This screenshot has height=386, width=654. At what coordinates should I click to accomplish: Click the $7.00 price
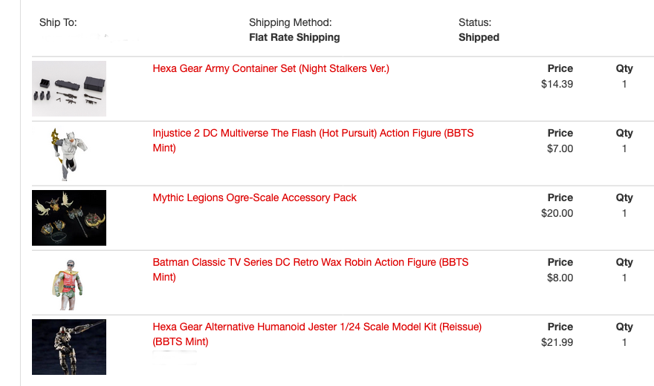click(560, 148)
